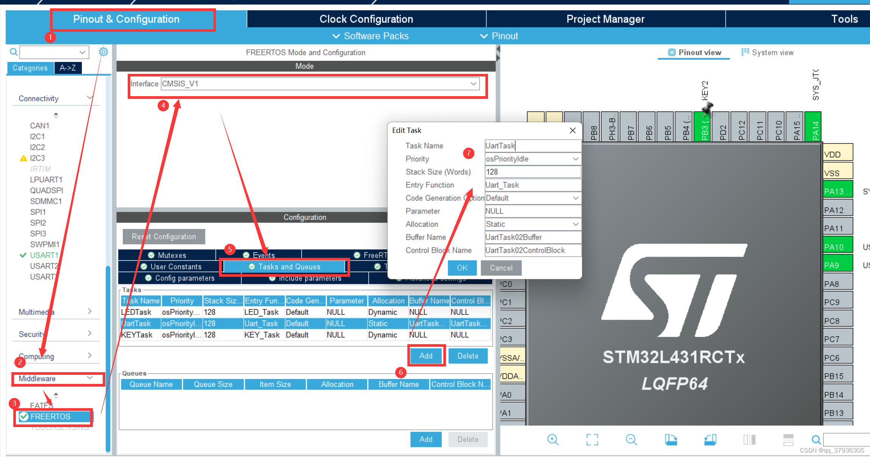Screen dimensions: 870x457
Task: Open the Priority dropdown in Edit Task
Action: [x=576, y=159]
